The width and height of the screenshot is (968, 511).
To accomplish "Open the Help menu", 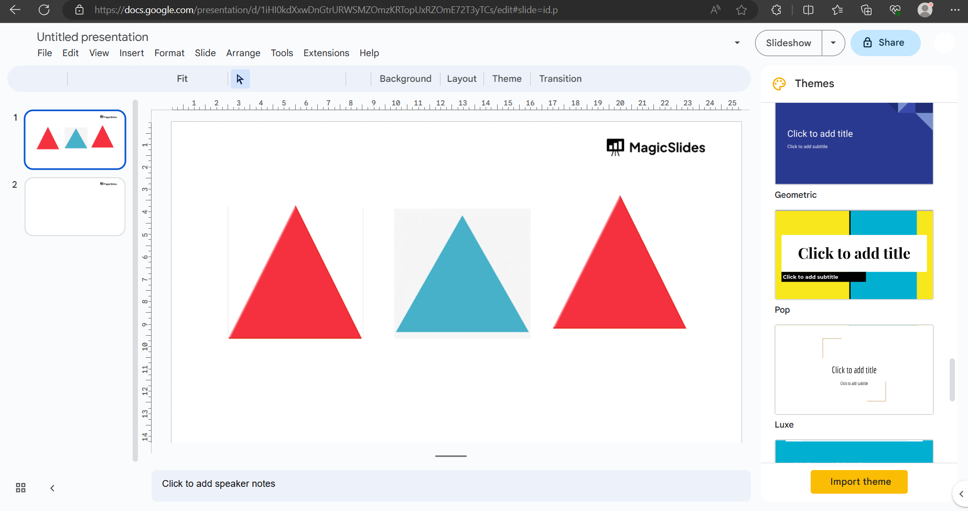I will (369, 53).
